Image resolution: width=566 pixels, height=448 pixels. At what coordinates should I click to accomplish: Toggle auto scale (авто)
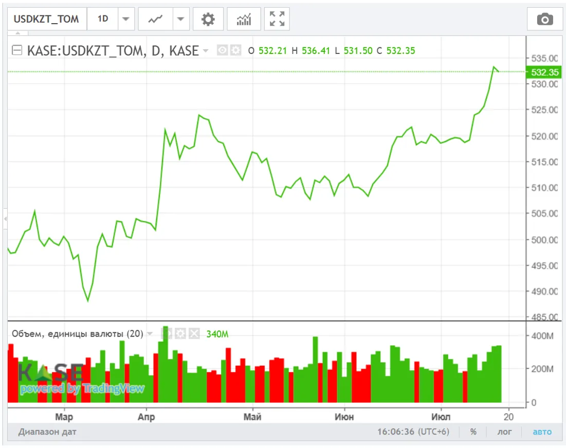tap(542, 432)
